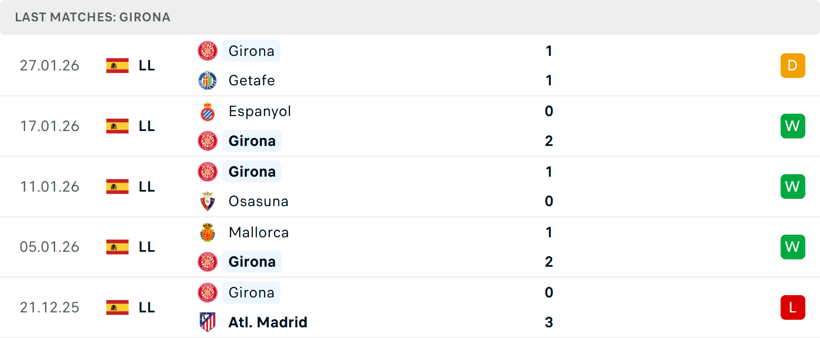Viewport: 820px width, 338px height.
Task: Click the Getafe team crest
Action: 208,80
